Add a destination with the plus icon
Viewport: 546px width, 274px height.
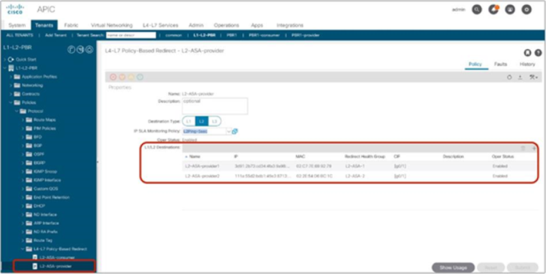coord(534,148)
